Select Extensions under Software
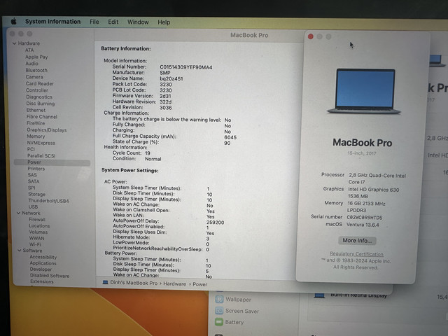The height and width of the screenshot is (336, 448). [x=42, y=281]
